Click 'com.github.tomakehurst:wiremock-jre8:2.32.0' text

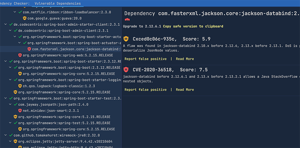(x=57, y=135)
